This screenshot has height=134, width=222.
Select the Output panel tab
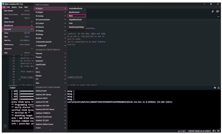tap(12, 88)
